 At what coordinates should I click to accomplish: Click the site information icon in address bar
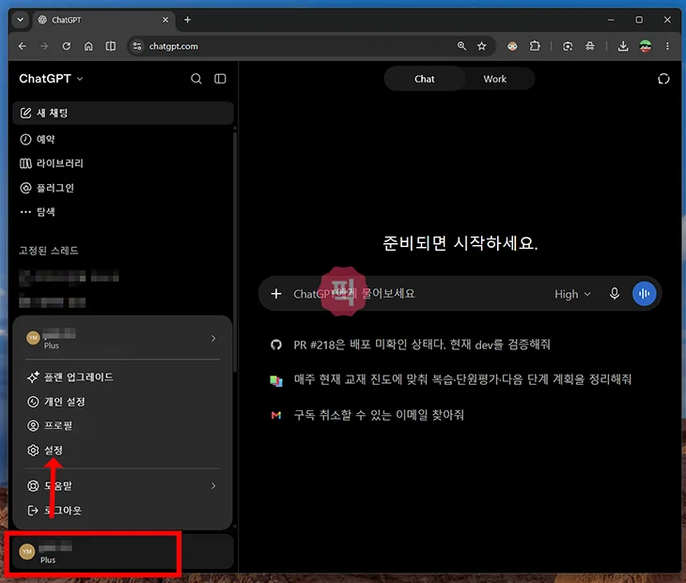137,46
